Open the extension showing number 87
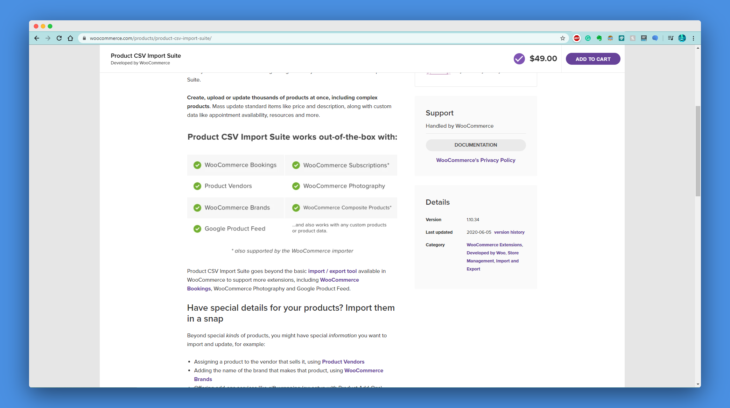 coord(644,38)
